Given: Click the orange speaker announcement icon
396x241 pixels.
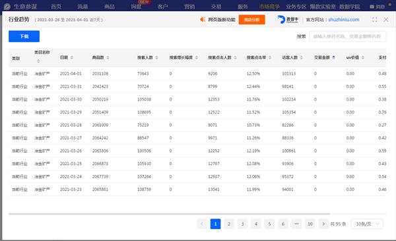Looking at the screenshot, I should coord(203,19).
